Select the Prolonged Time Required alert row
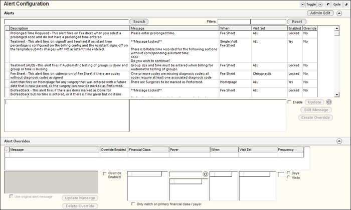The image size is (351, 210). coord(161,35)
